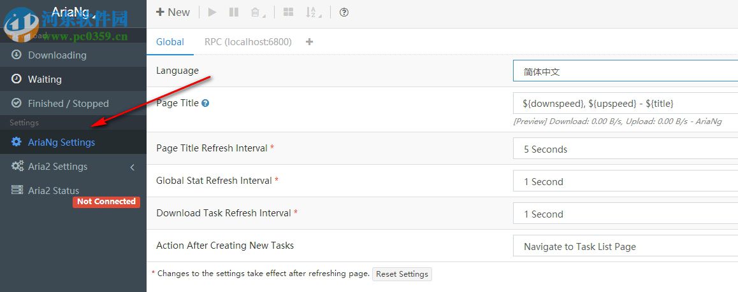738x292 pixels.
Task: Click the 'Download Task Refresh Interval' label
Action: coord(224,212)
